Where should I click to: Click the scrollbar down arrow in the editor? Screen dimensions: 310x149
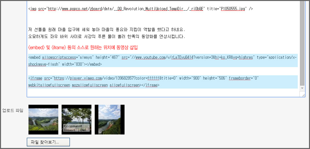302,88
